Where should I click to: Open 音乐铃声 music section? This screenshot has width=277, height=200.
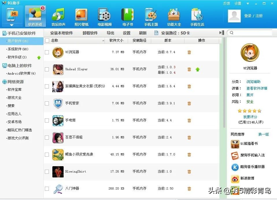tap(58, 17)
